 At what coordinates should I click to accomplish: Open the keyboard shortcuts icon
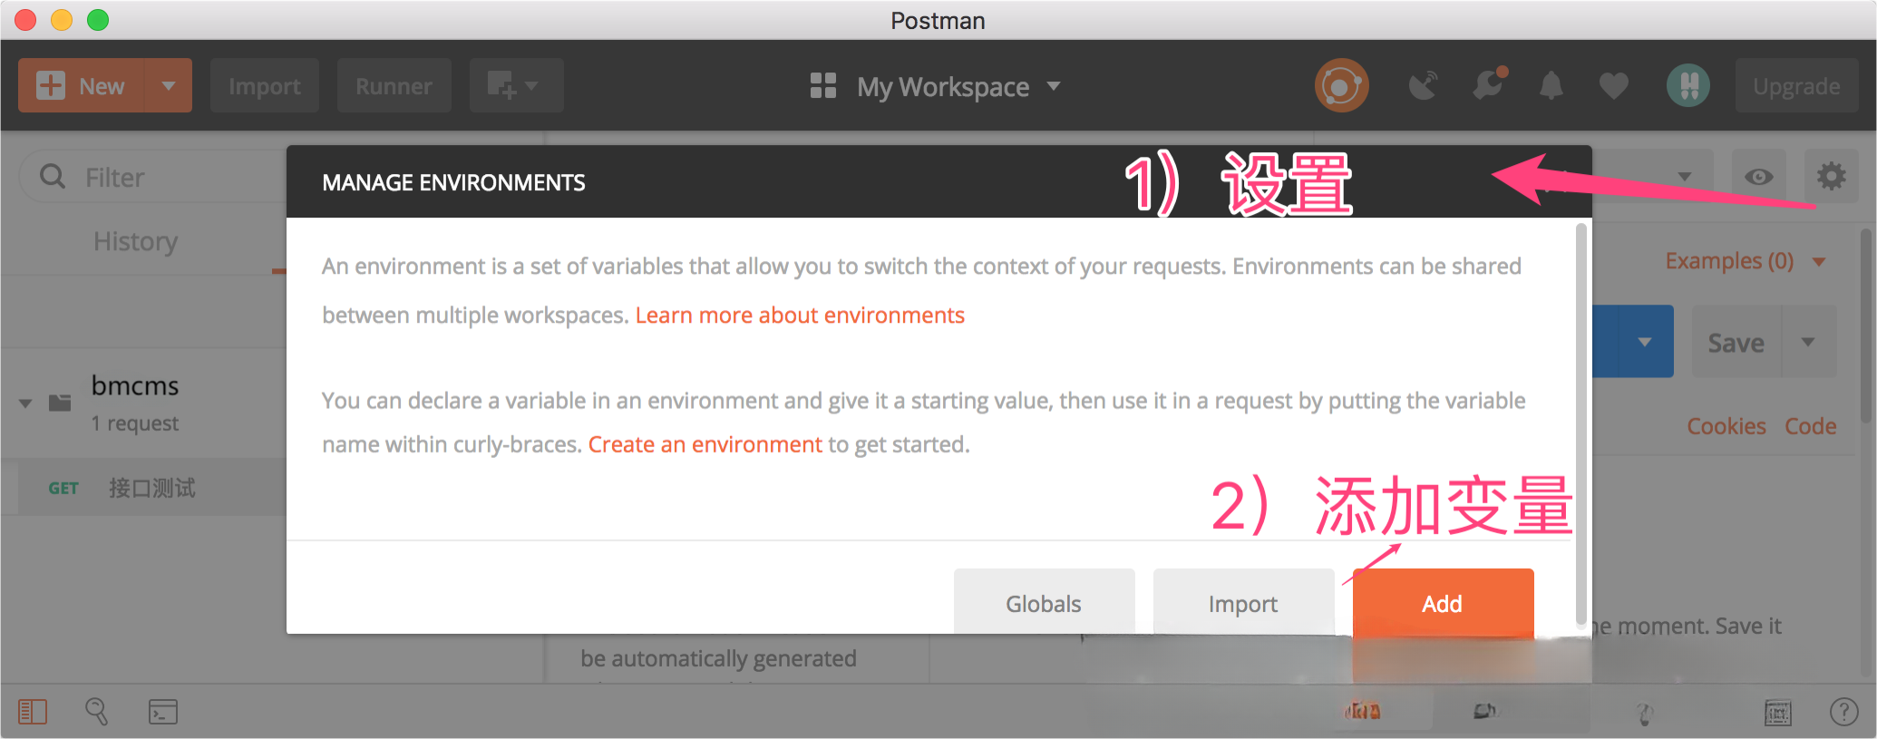click(x=1778, y=713)
